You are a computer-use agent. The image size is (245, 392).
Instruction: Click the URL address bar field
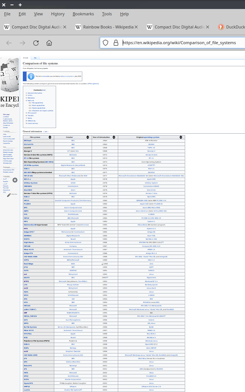(180, 43)
